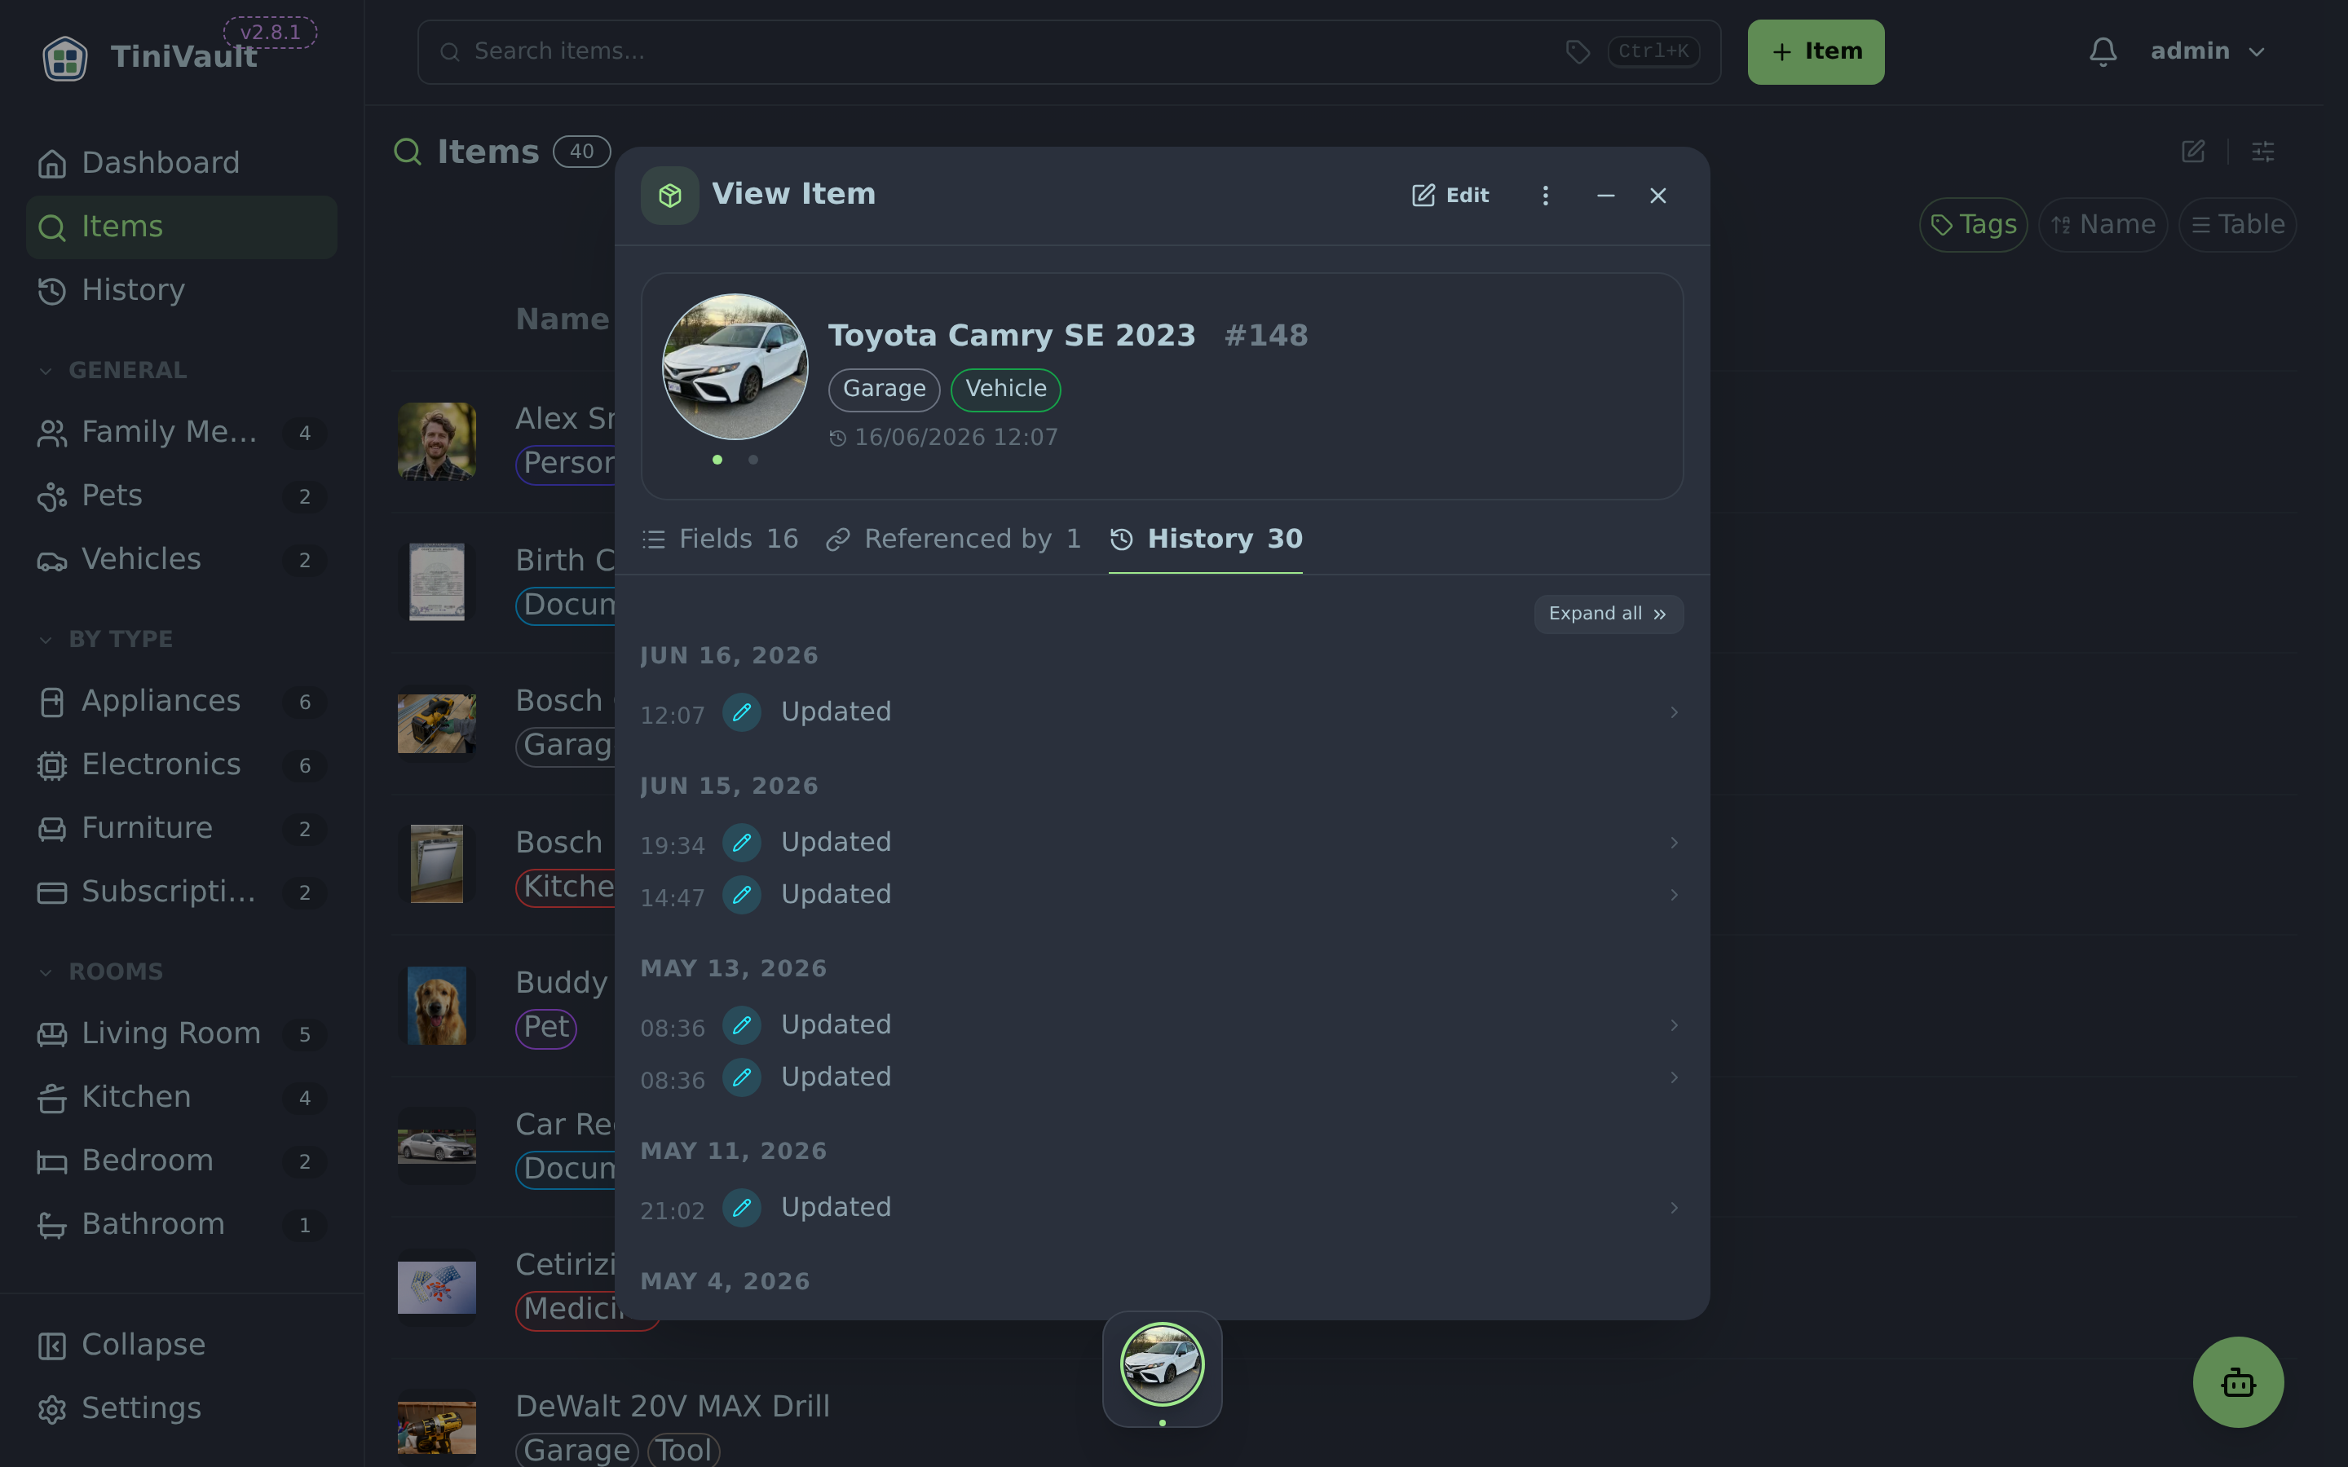Image resolution: width=2348 pixels, height=1467 pixels.
Task: Open the History sidebar page
Action: click(182, 290)
